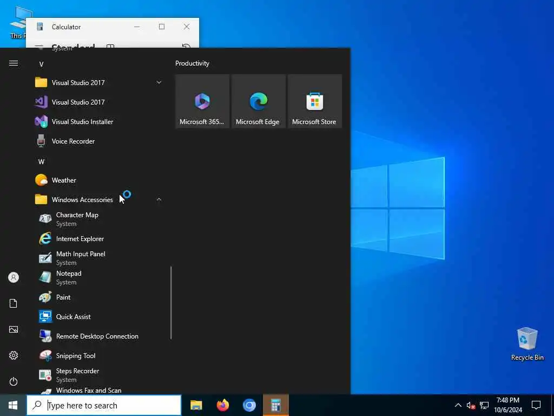Click the Productivity group title

[192, 63]
